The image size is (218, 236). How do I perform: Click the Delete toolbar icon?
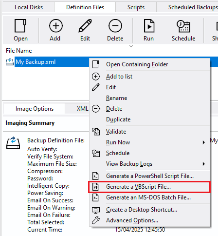115,26
